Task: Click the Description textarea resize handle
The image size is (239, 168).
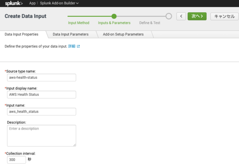Action: 75,145
